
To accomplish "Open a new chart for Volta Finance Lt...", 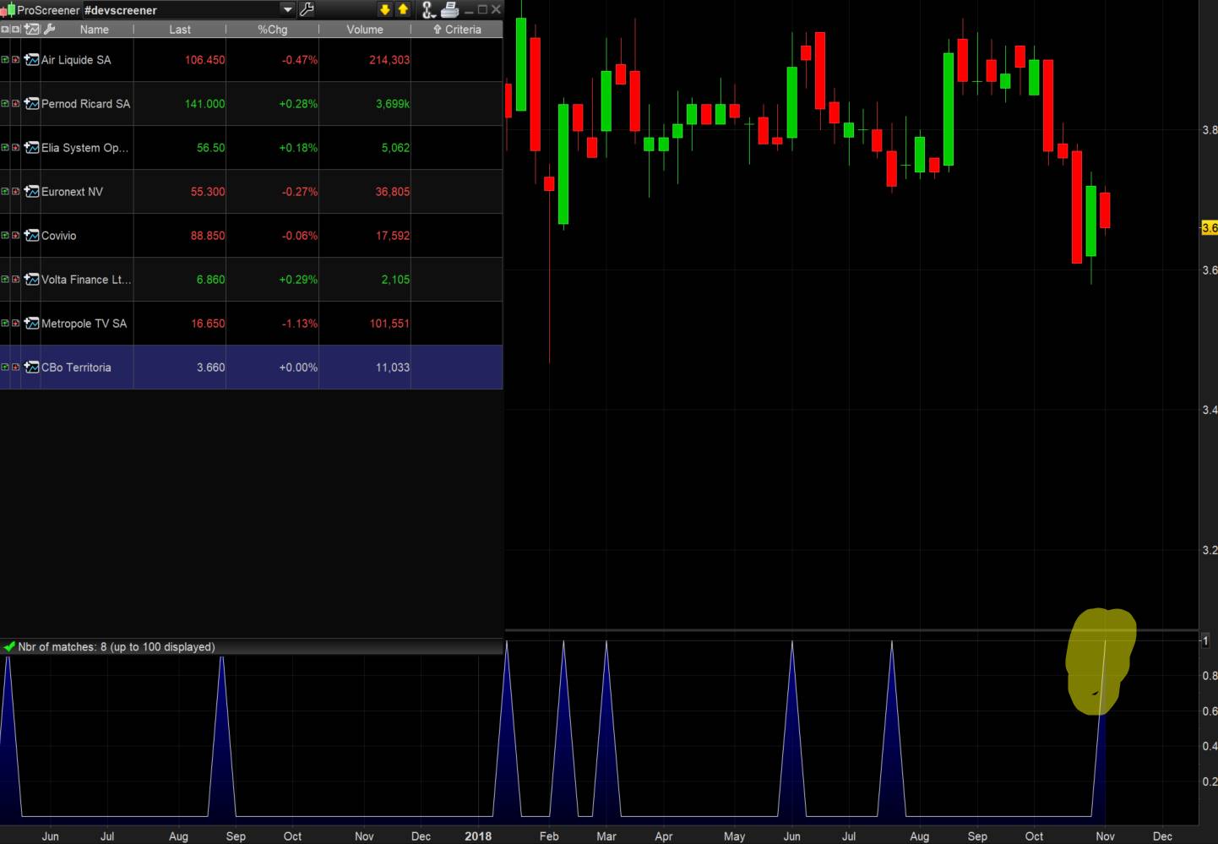I will point(32,280).
